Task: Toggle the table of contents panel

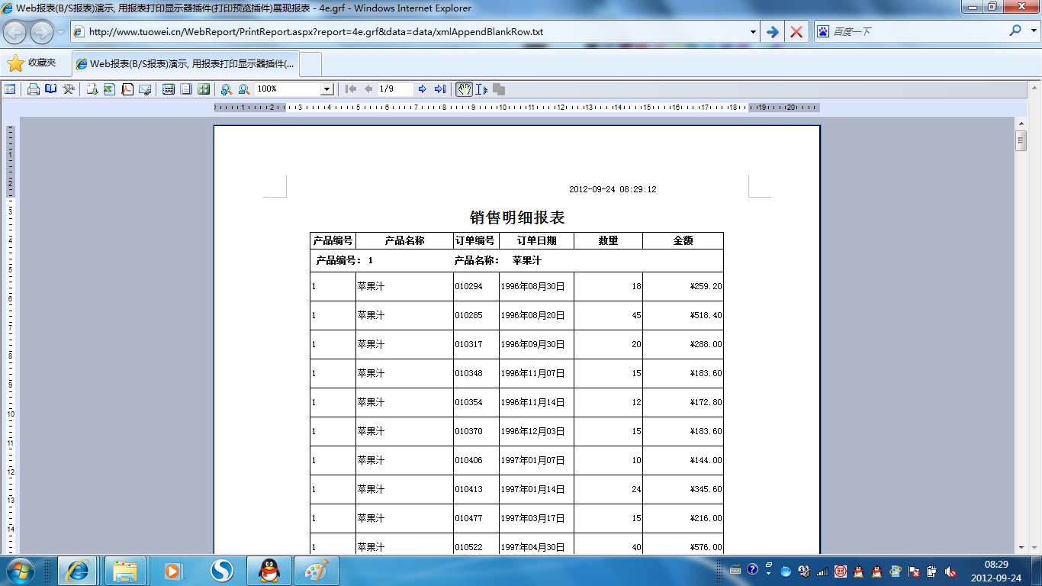Action: click(10, 89)
